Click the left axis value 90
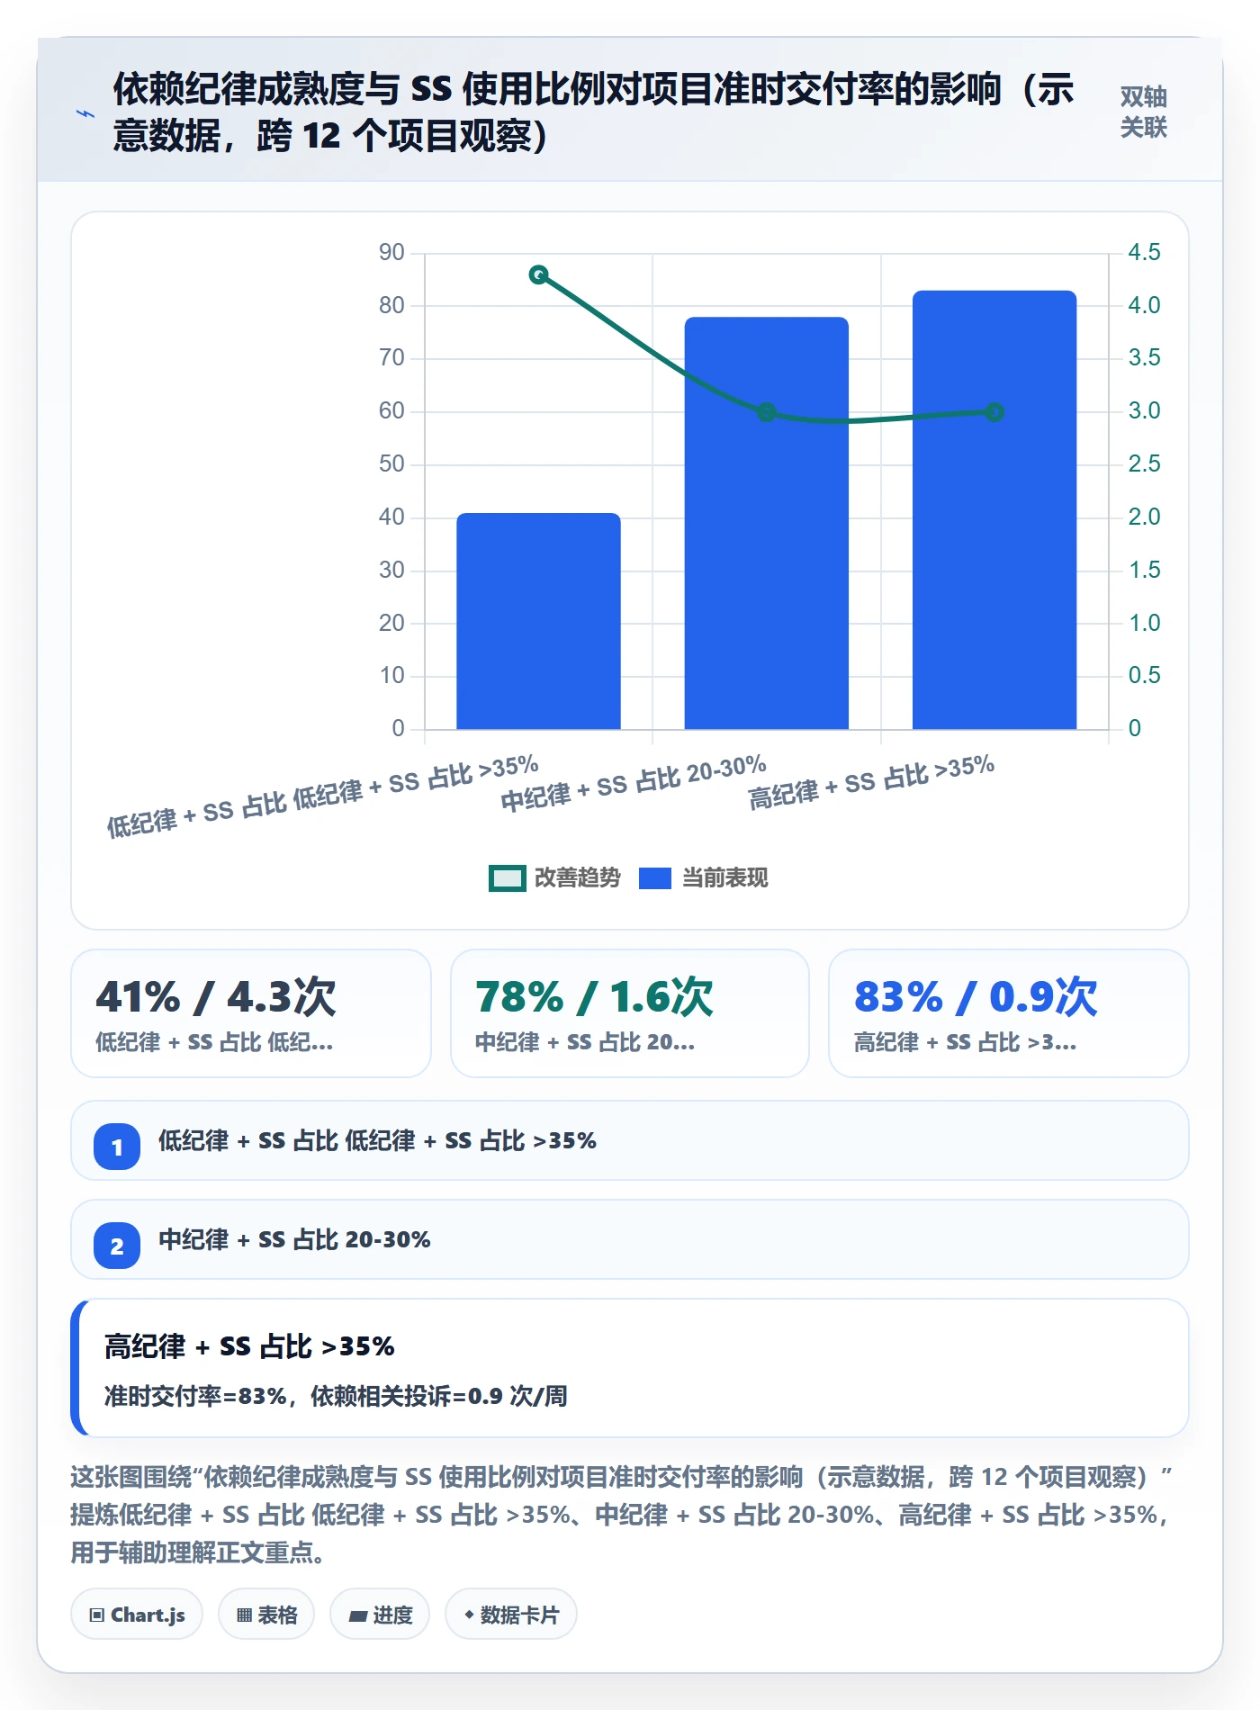The image size is (1260, 1710). click(x=391, y=253)
